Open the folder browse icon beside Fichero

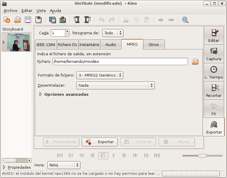pos(195,62)
